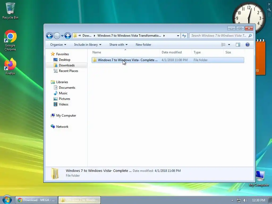Image resolution: width=272 pixels, height=204 pixels.
Task: Click the large folder icon in details pane
Action: 55,173
